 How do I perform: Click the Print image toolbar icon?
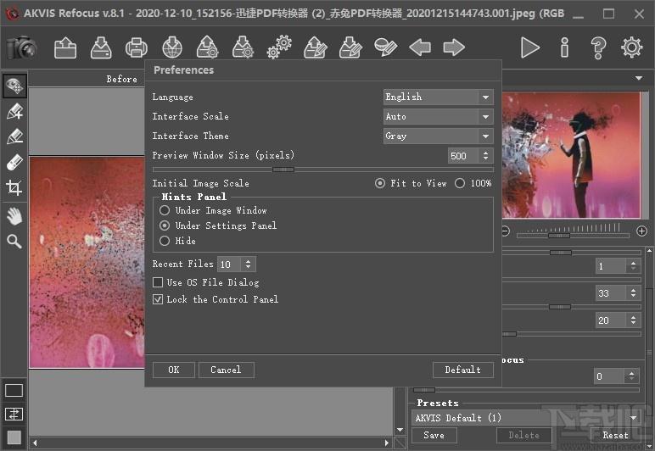click(137, 47)
